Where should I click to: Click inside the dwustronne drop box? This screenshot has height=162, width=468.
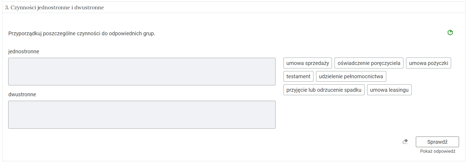[142, 115]
